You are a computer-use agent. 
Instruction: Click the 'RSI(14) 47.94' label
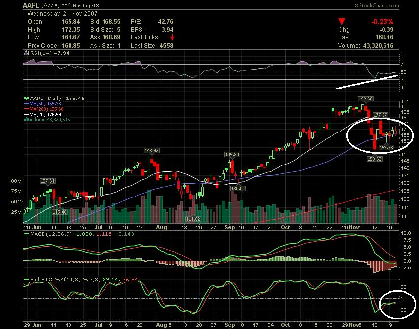pos(49,53)
